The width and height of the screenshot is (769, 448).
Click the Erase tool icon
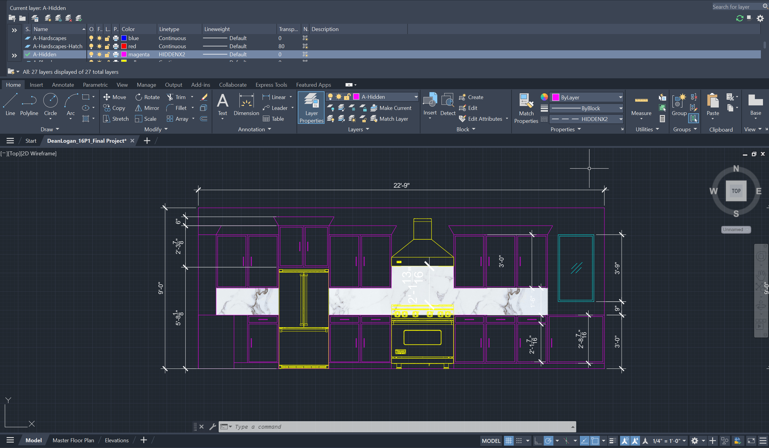(204, 97)
